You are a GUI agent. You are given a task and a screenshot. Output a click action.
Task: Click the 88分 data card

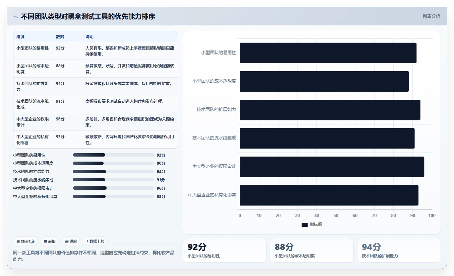311,250
